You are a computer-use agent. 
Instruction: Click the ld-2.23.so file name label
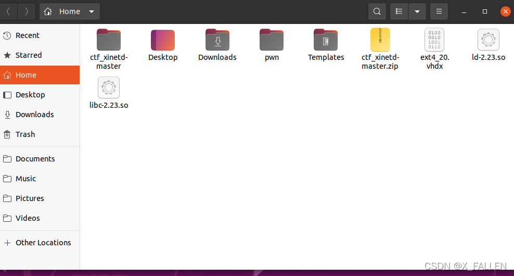tap(489, 57)
